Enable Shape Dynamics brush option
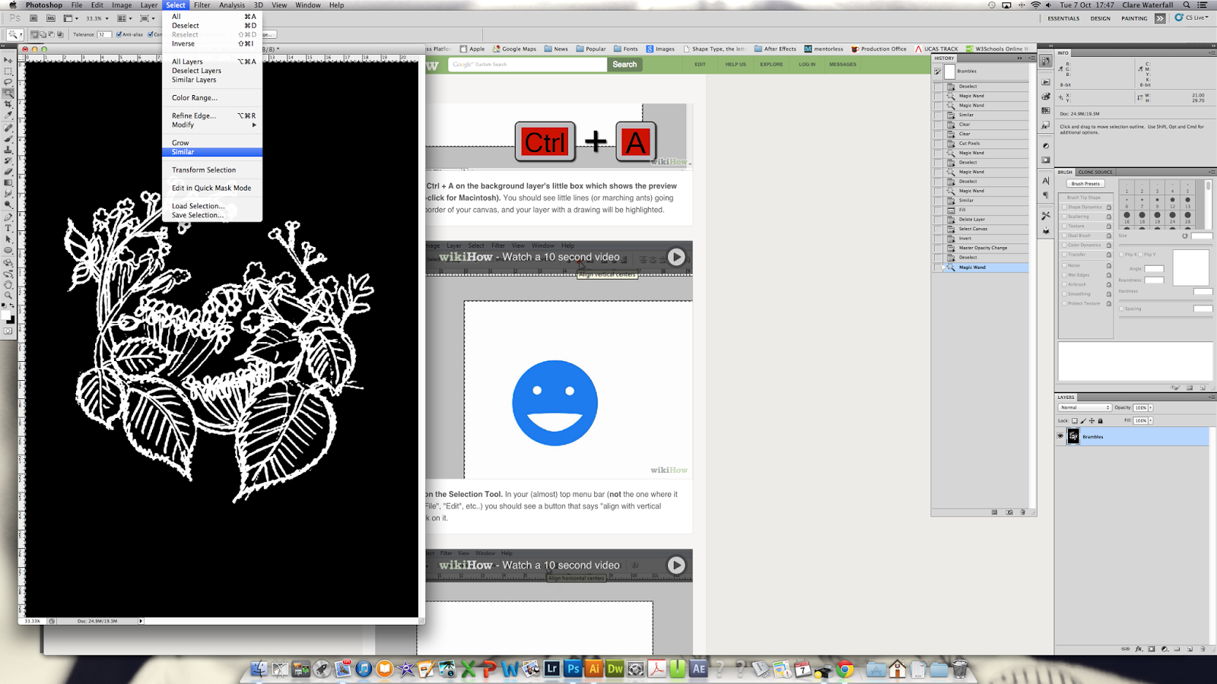Screen dimensions: 1217x684 1064,207
